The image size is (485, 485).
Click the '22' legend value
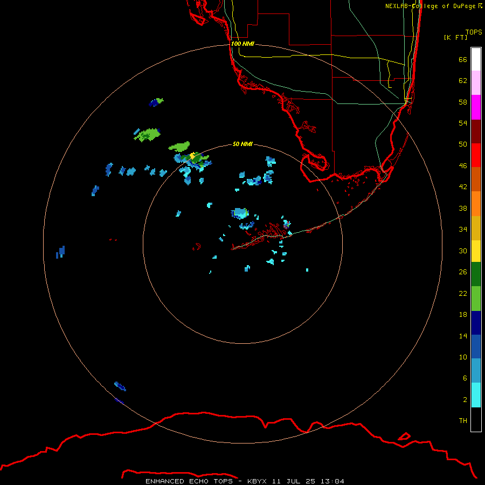coord(463,293)
